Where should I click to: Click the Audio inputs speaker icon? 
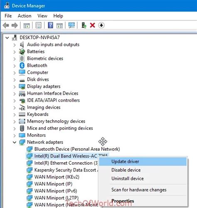tap(22, 45)
